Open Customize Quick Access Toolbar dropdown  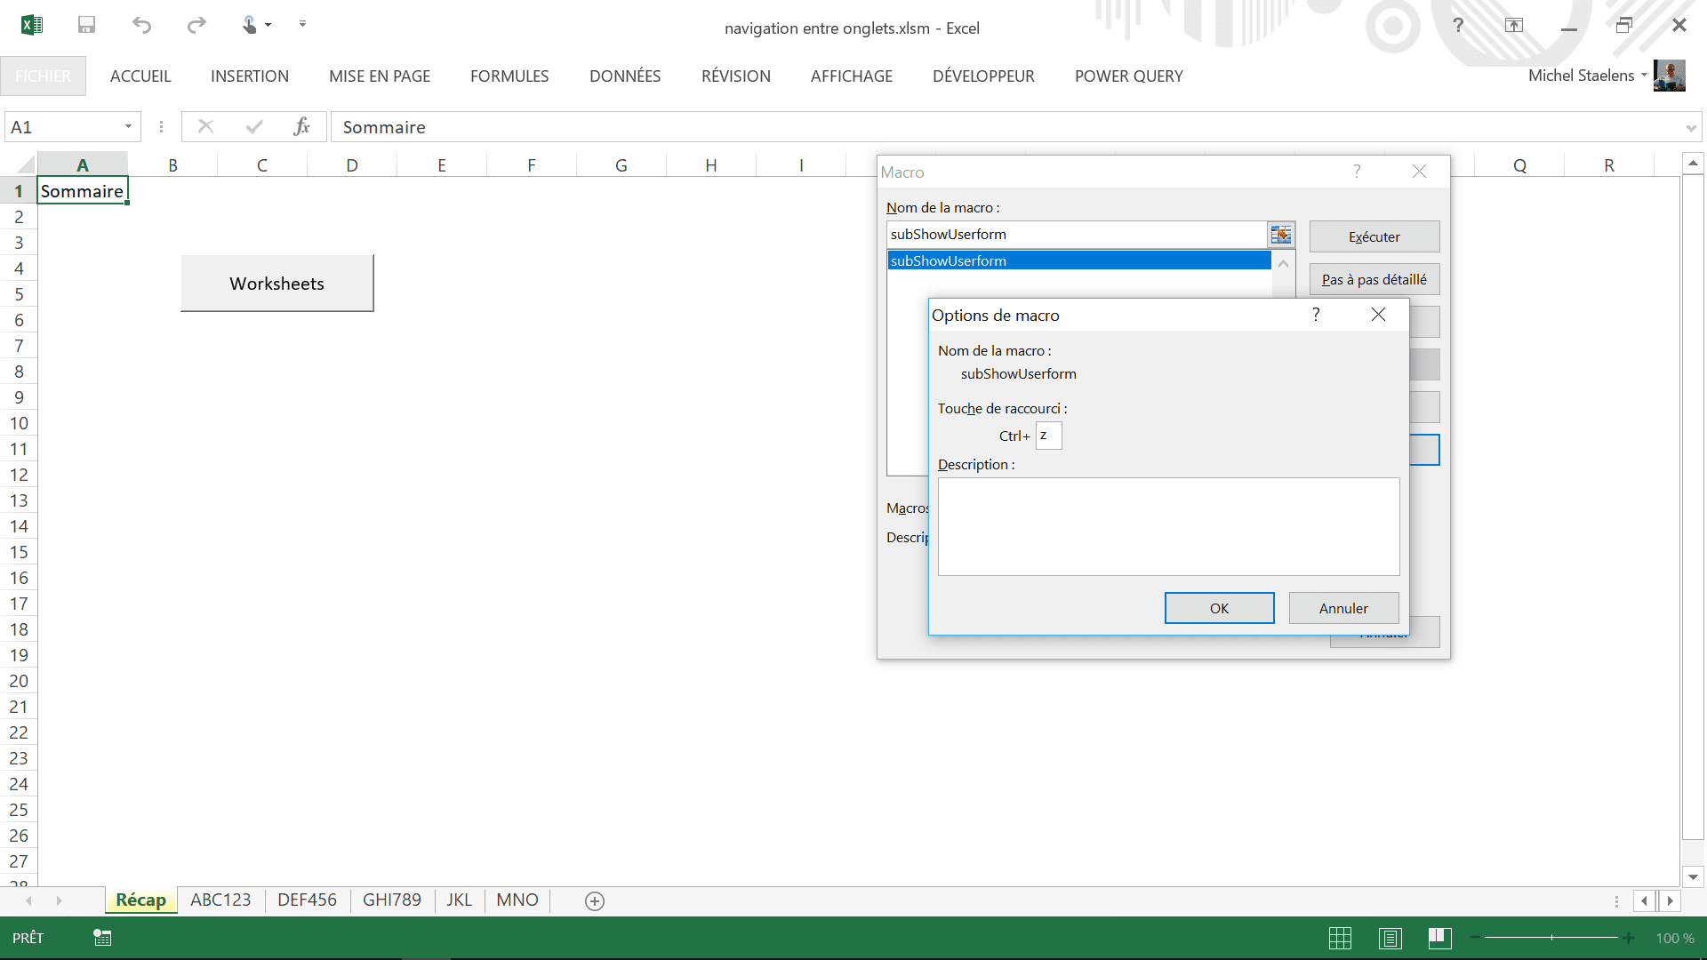pyautogui.click(x=302, y=25)
